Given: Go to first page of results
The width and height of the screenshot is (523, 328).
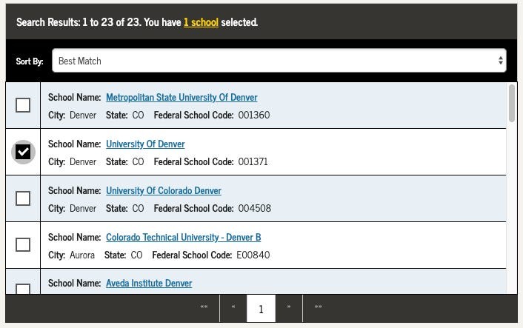Looking at the screenshot, I should pos(204,308).
